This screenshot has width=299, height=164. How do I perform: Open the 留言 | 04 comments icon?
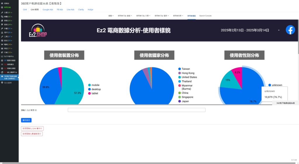[x=2, y=24]
